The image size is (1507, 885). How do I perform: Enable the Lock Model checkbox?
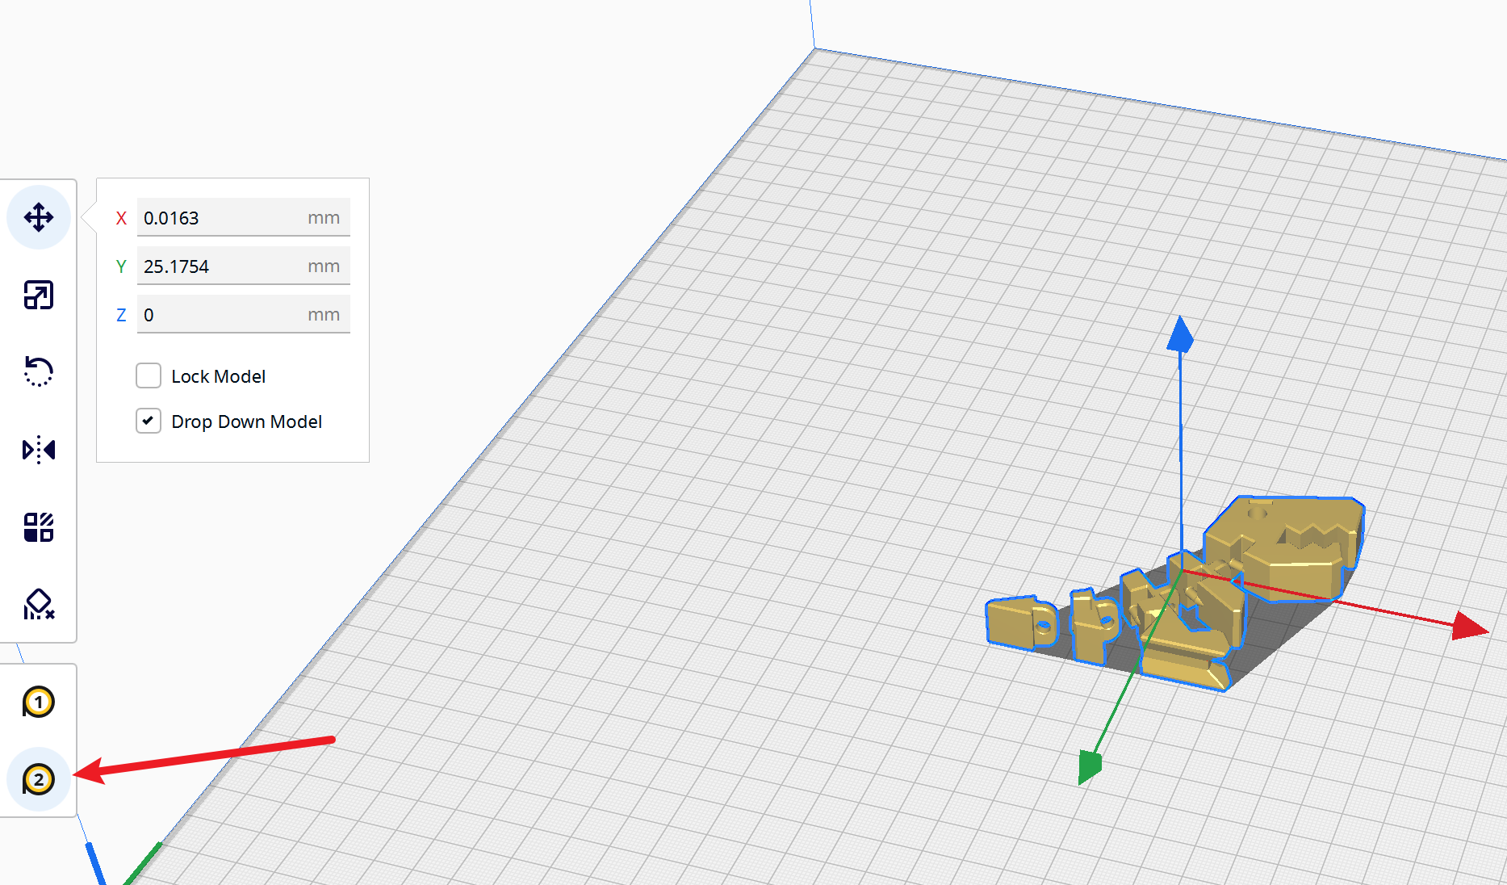tap(149, 375)
